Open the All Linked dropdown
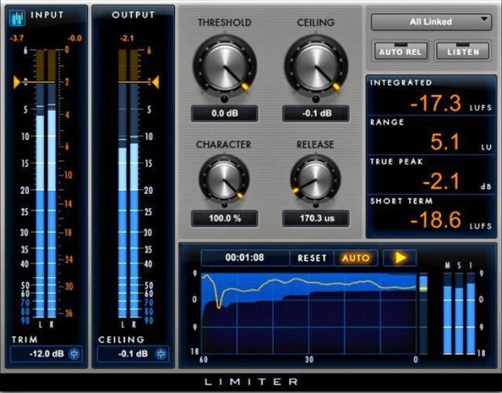The width and height of the screenshot is (502, 393). [431, 22]
